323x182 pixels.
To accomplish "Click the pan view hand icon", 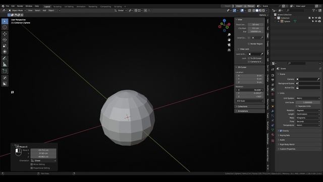I will click(229, 39).
